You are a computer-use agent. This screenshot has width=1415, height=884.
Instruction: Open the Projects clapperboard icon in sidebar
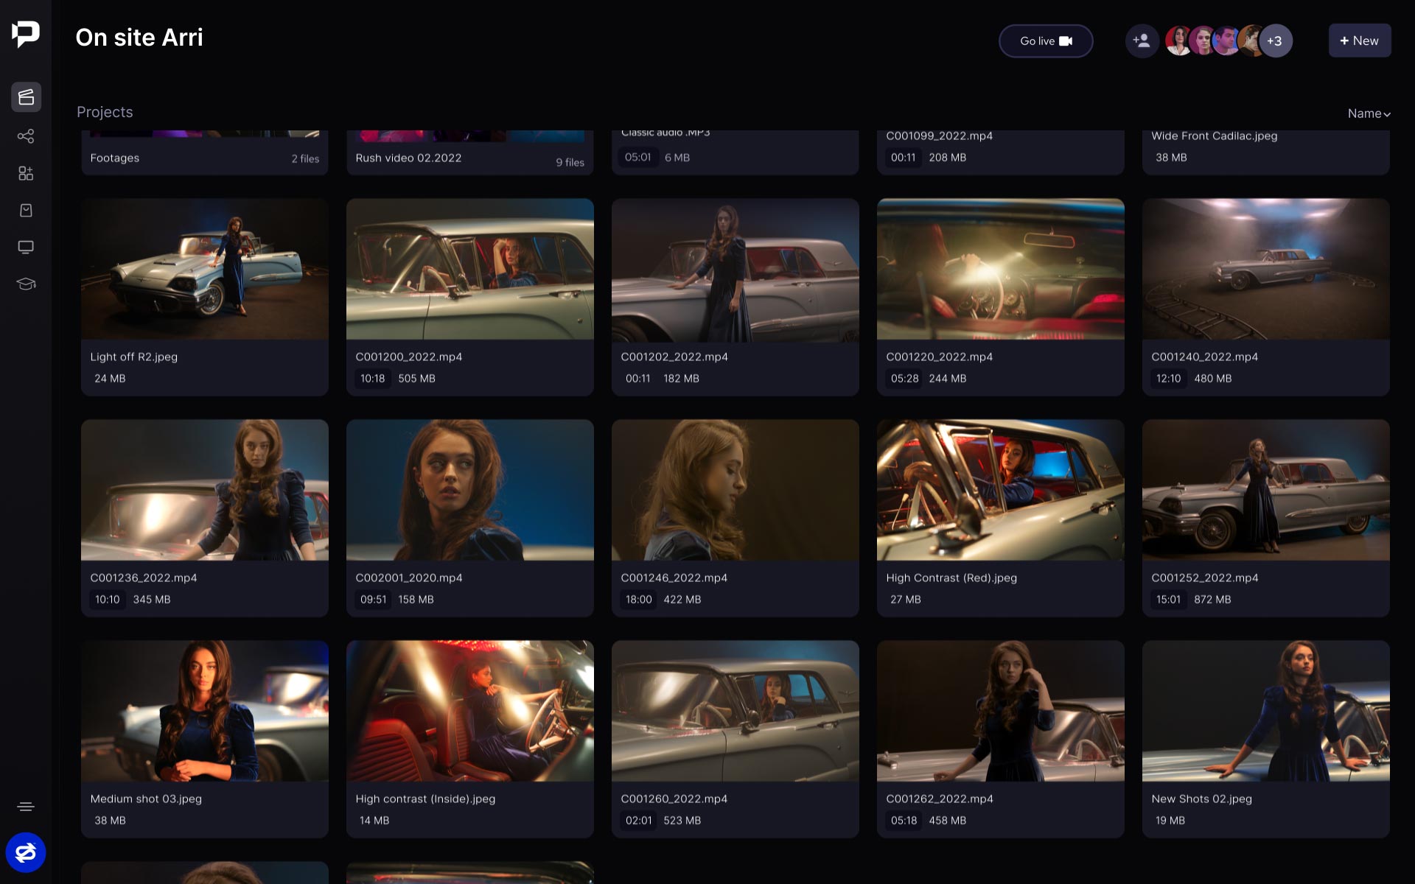click(26, 97)
